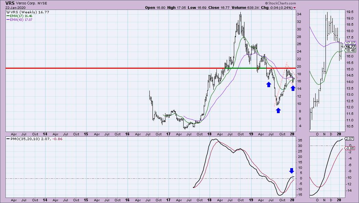Click the boxed 16.46 EMA price tag
This screenshot has width=359, height=203.
pyautogui.click(x=350, y=50)
